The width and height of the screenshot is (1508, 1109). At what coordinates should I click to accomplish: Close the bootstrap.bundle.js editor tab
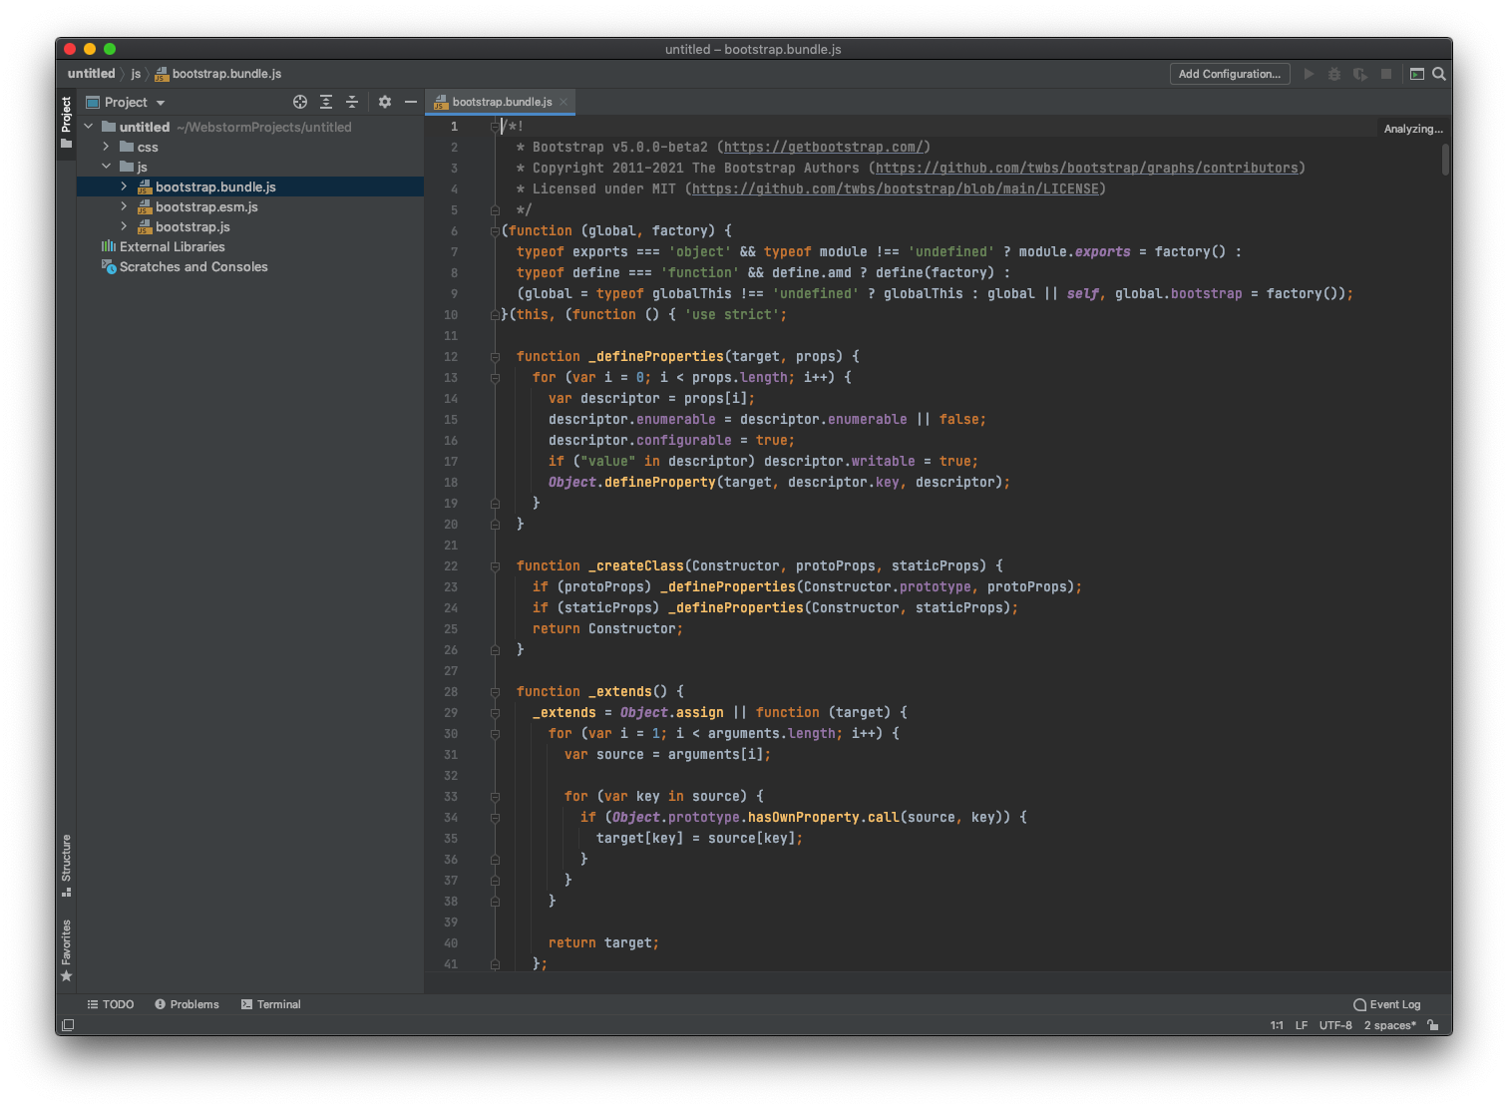(564, 102)
